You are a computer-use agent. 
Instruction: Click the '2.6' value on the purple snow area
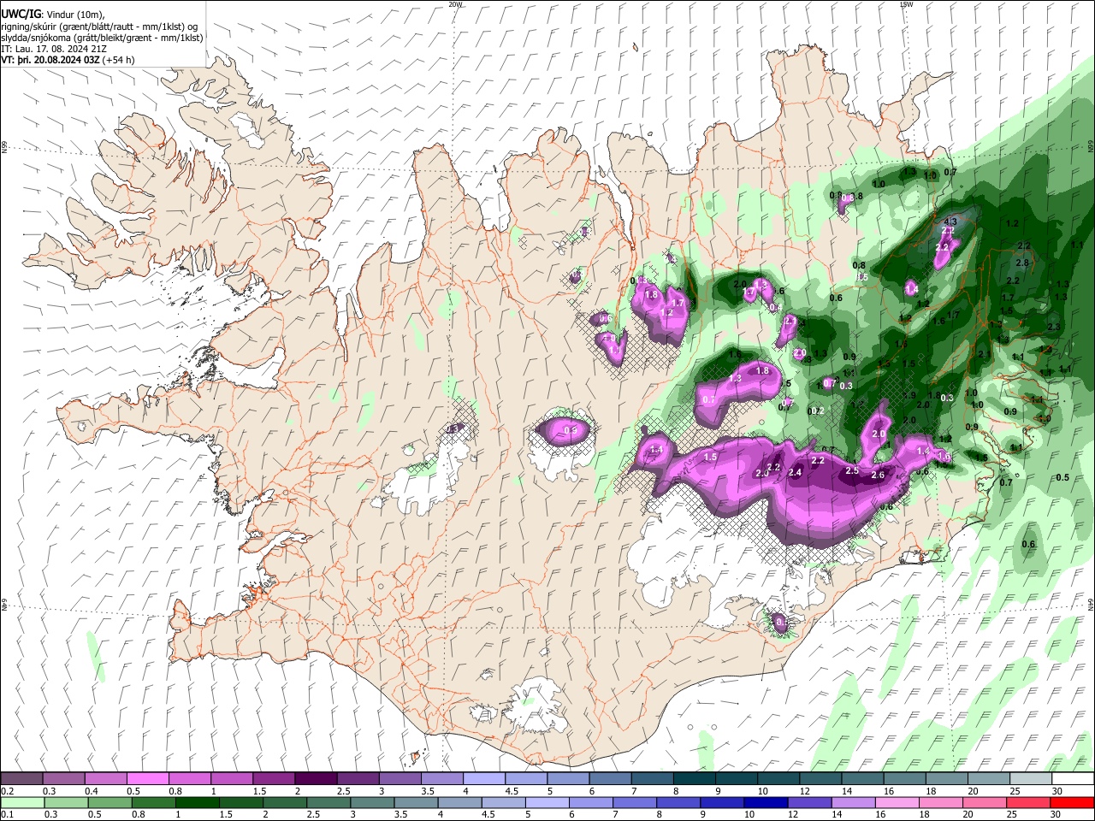(877, 475)
